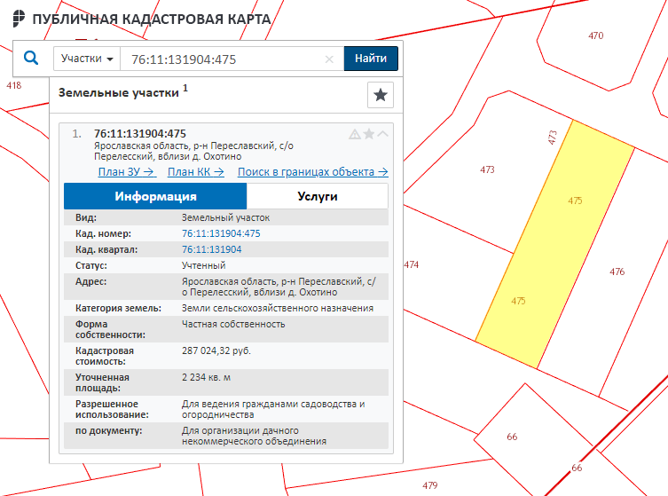This screenshot has height=496, width=668.
Task: Click the result title 76:11:131904:475
Action: 140,134
